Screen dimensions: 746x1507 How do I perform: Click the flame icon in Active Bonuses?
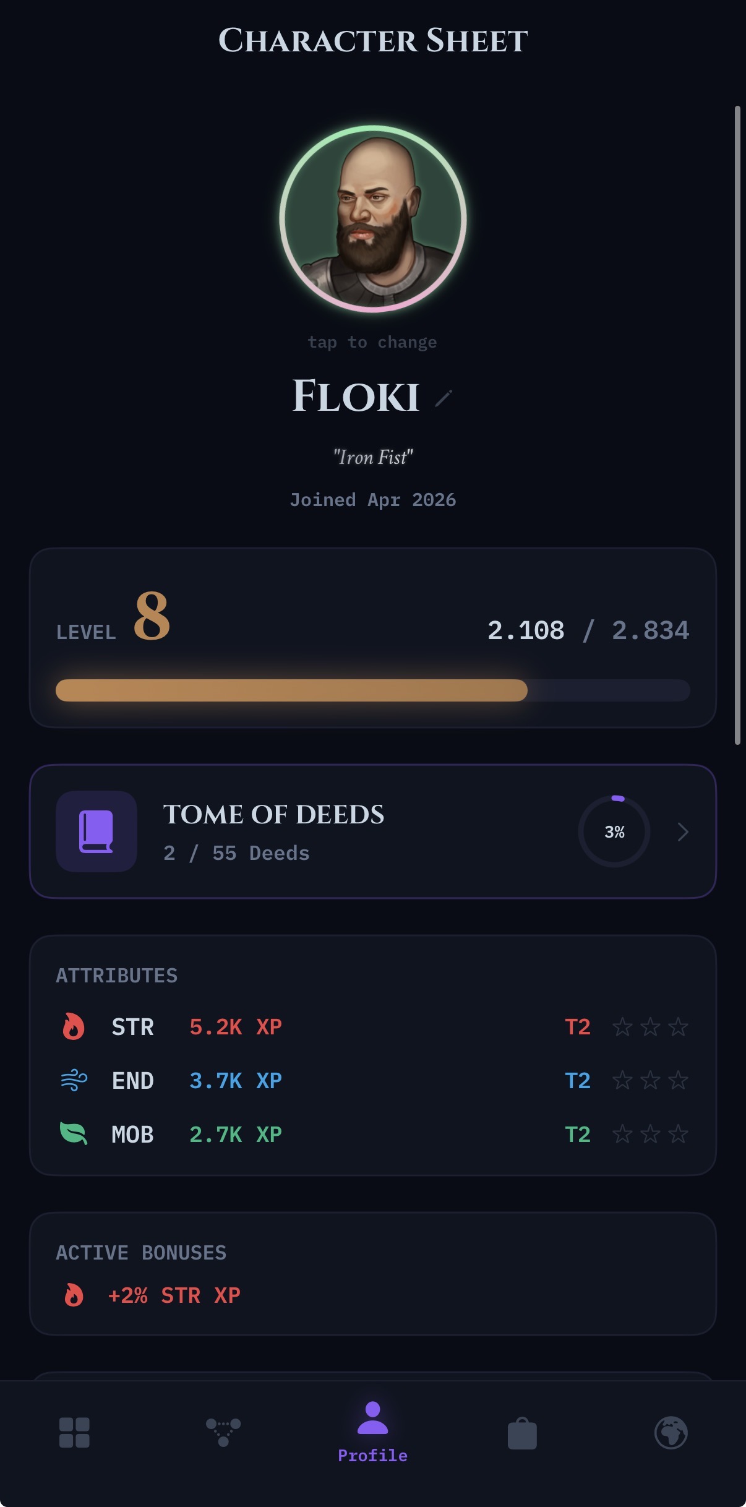74,1295
